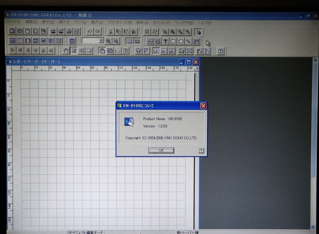Open the zoom level dropdown
The height and width of the screenshot is (234, 319).
coord(101,41)
